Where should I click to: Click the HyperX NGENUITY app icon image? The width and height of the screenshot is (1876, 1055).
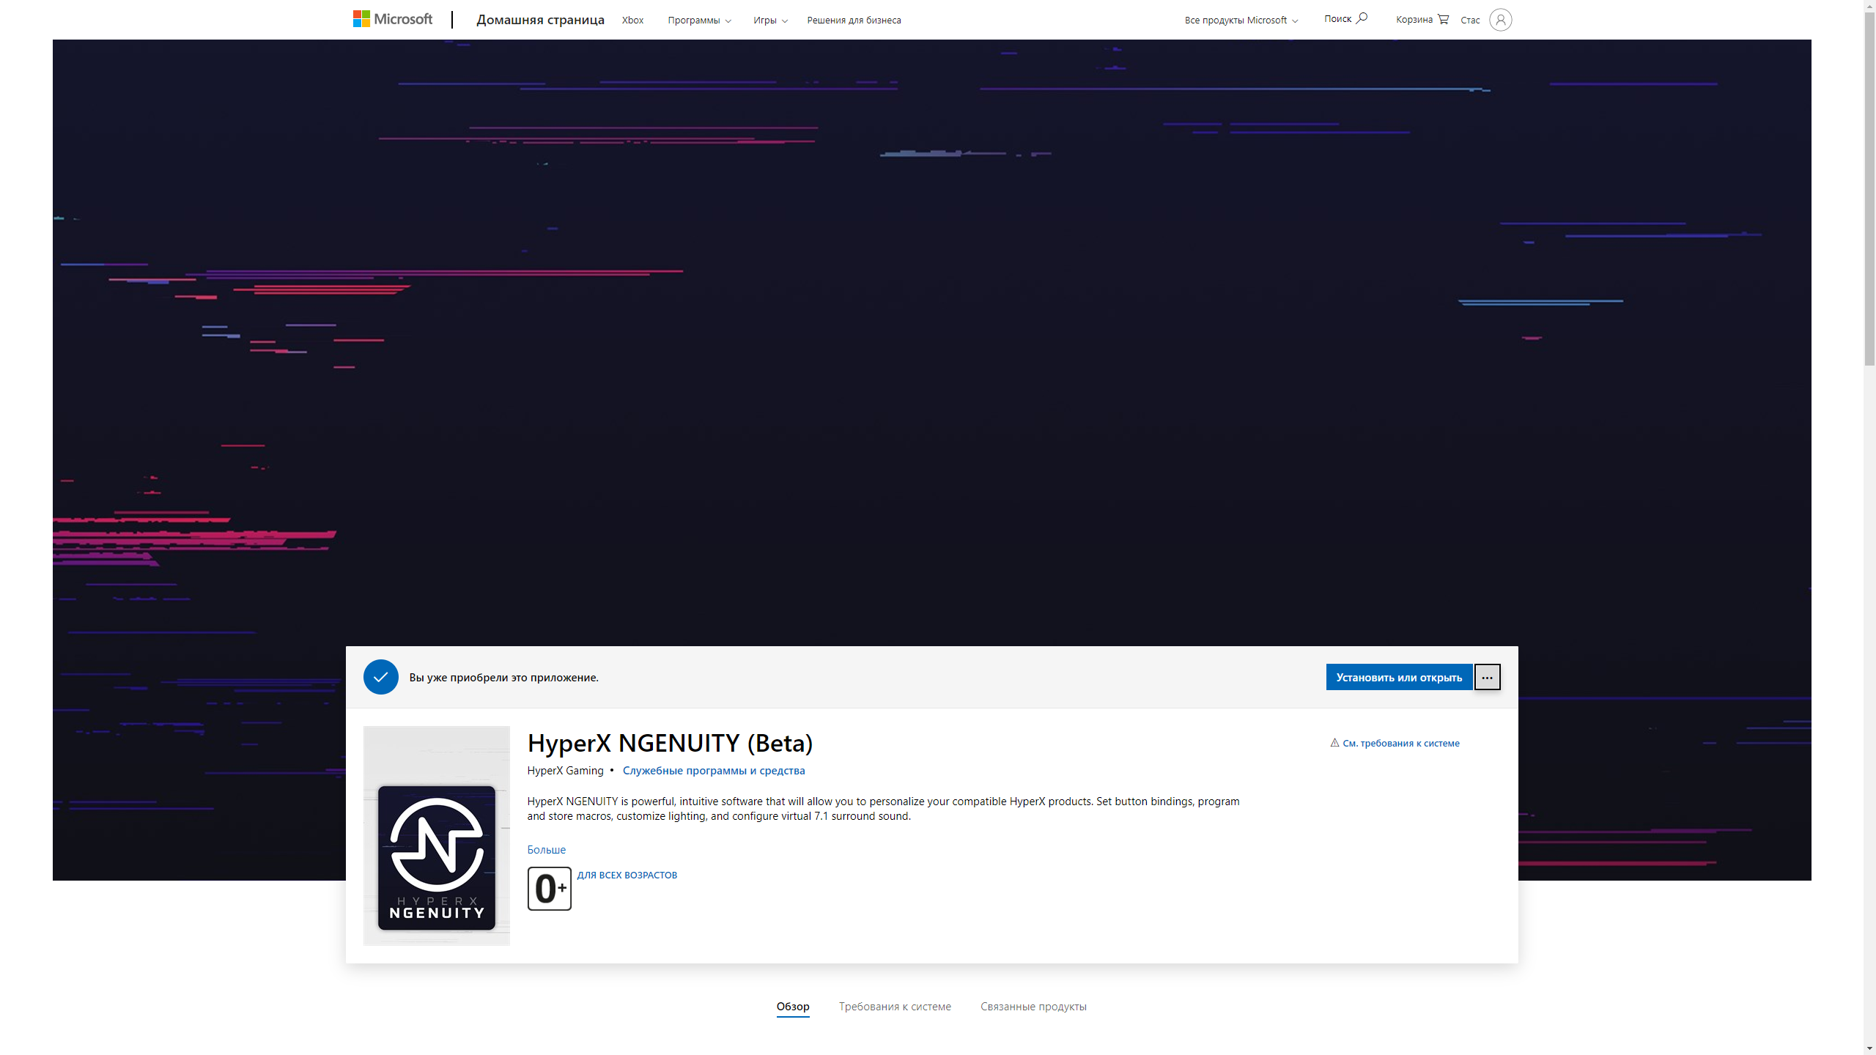[437, 835]
